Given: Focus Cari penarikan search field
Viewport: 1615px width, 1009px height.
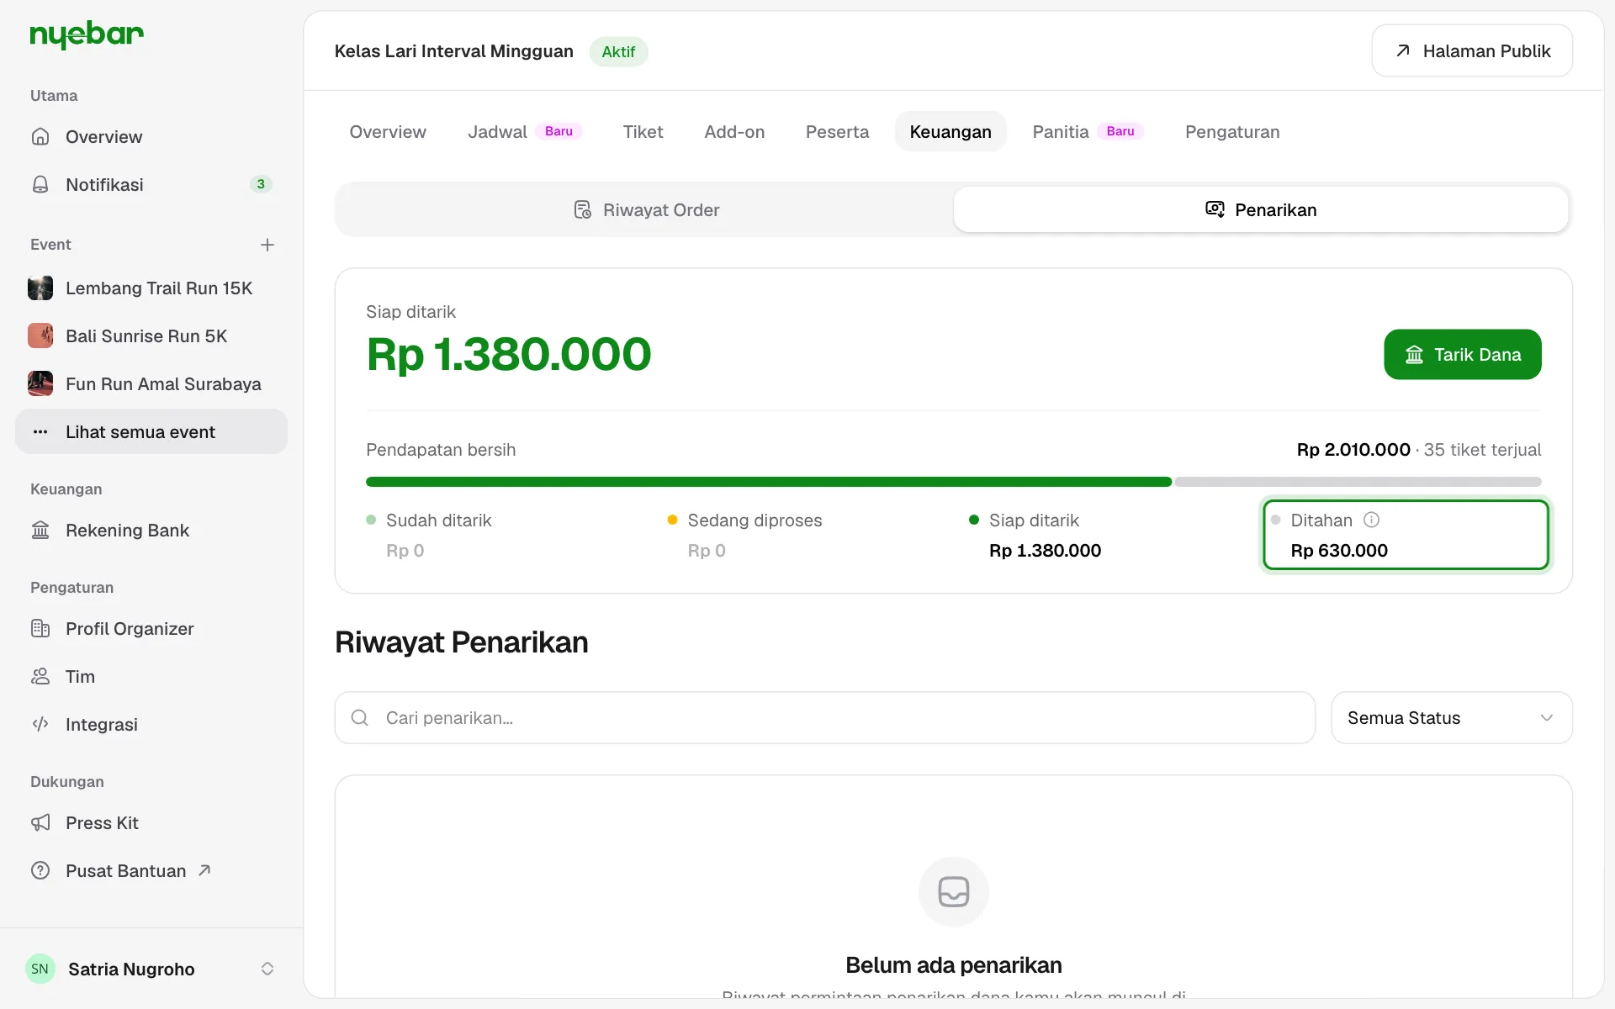Looking at the screenshot, I should click(x=825, y=718).
